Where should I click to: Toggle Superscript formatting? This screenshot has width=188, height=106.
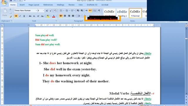pyautogui.click(x=38, y=16)
